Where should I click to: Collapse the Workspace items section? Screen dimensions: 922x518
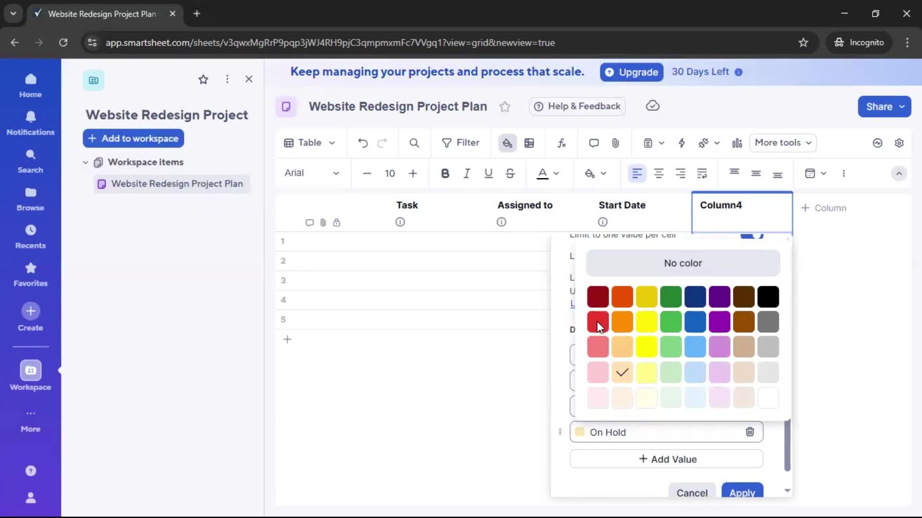coord(85,162)
